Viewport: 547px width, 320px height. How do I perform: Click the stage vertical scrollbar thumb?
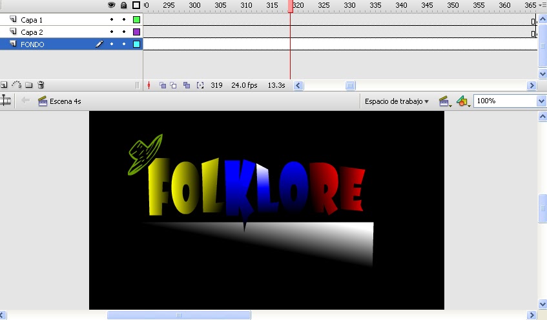point(542,208)
